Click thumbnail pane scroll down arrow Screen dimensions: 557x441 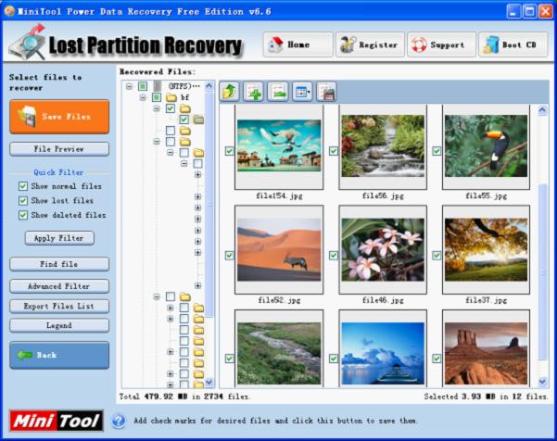coord(542,382)
